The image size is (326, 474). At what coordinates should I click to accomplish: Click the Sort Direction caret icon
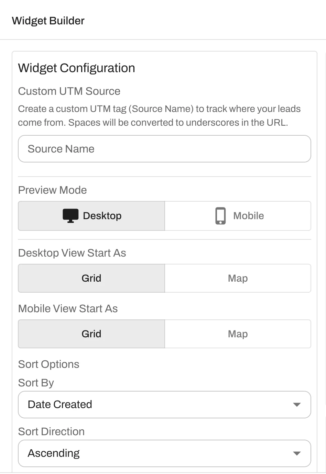[x=296, y=453]
